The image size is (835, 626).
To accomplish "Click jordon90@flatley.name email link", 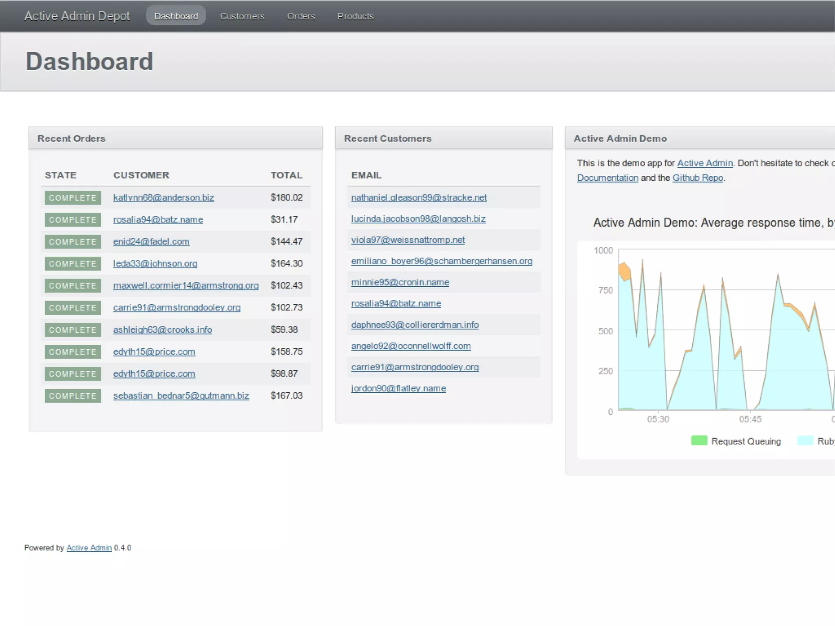I will [x=398, y=389].
